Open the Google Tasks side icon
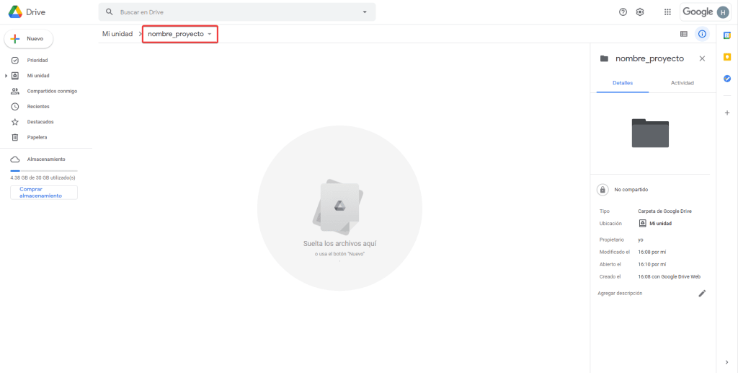This screenshot has width=738, height=373. pyautogui.click(x=727, y=79)
